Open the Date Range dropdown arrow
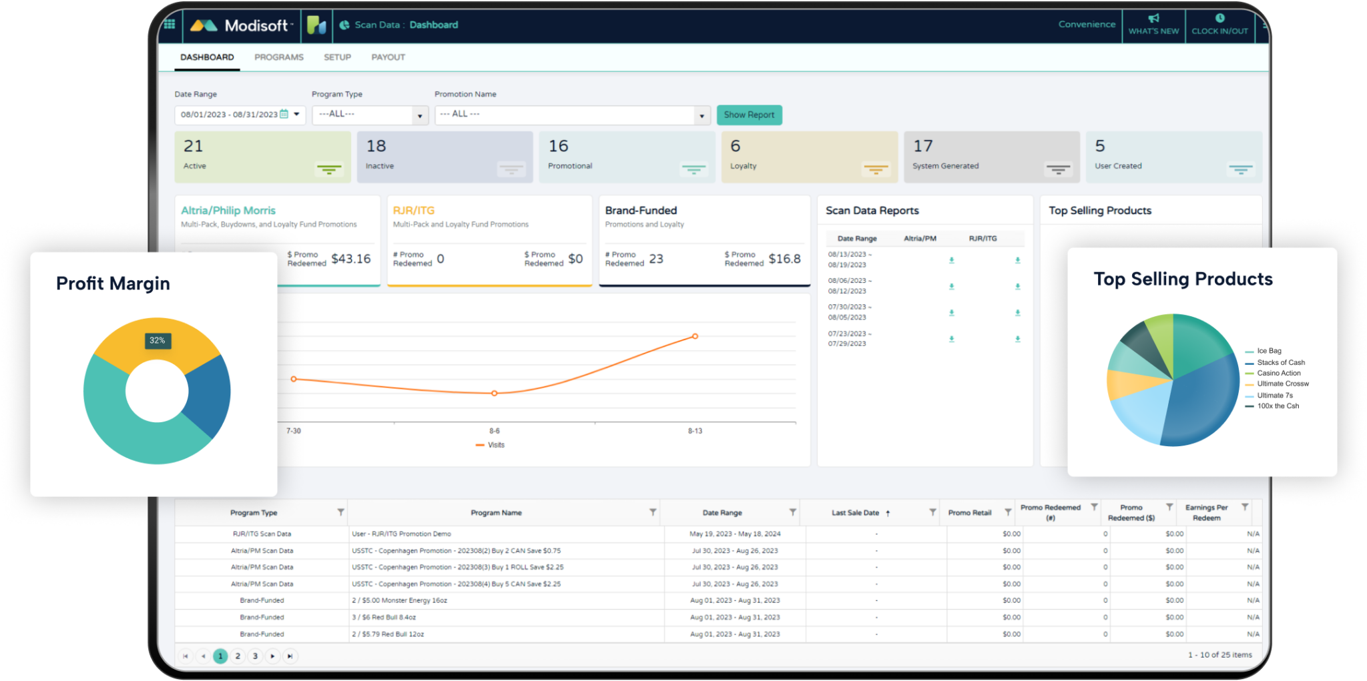Screen dimensions: 1367x681 click(297, 114)
